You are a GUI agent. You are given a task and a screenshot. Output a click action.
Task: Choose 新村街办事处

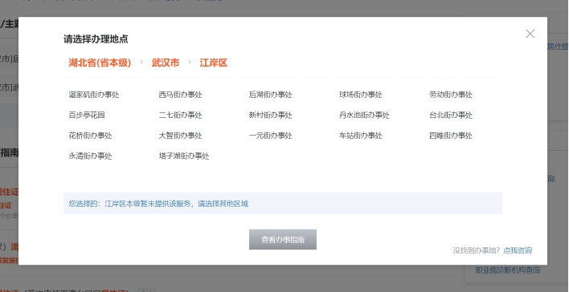point(270,116)
